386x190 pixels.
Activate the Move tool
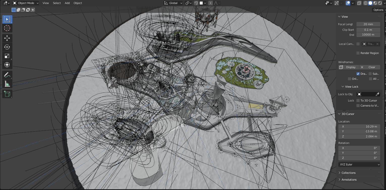pyautogui.click(x=7, y=38)
